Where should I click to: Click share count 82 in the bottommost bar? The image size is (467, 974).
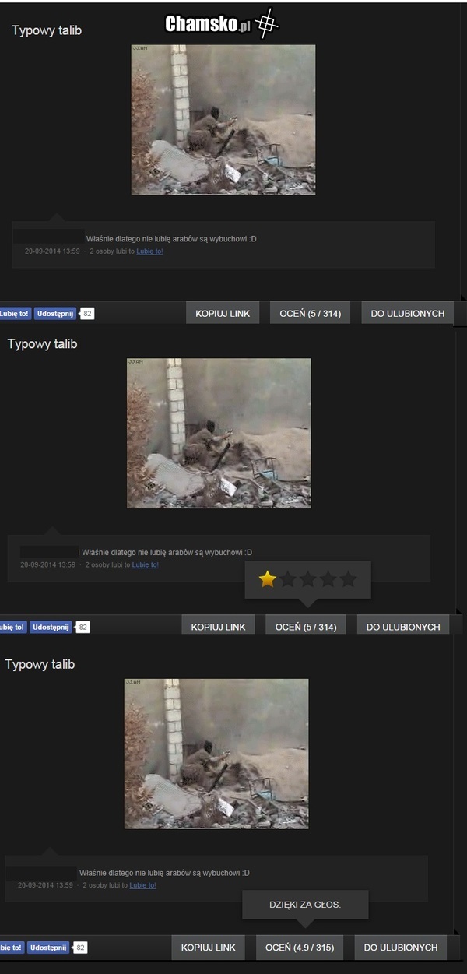click(x=81, y=948)
